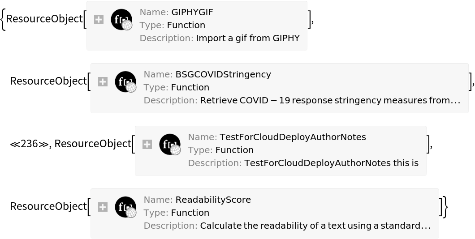Expand the TestForCloudDeployAuthorNotes resource box
Screen dimensions: 475x239
[147, 145]
